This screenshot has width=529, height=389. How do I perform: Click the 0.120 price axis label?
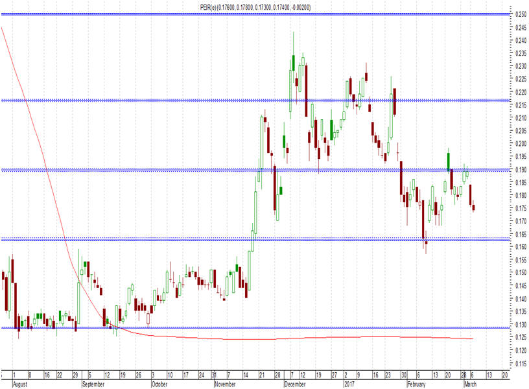coord(521,350)
